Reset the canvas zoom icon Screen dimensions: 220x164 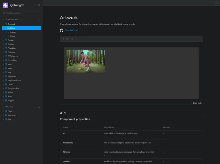pyautogui.click(x=72, y=39)
